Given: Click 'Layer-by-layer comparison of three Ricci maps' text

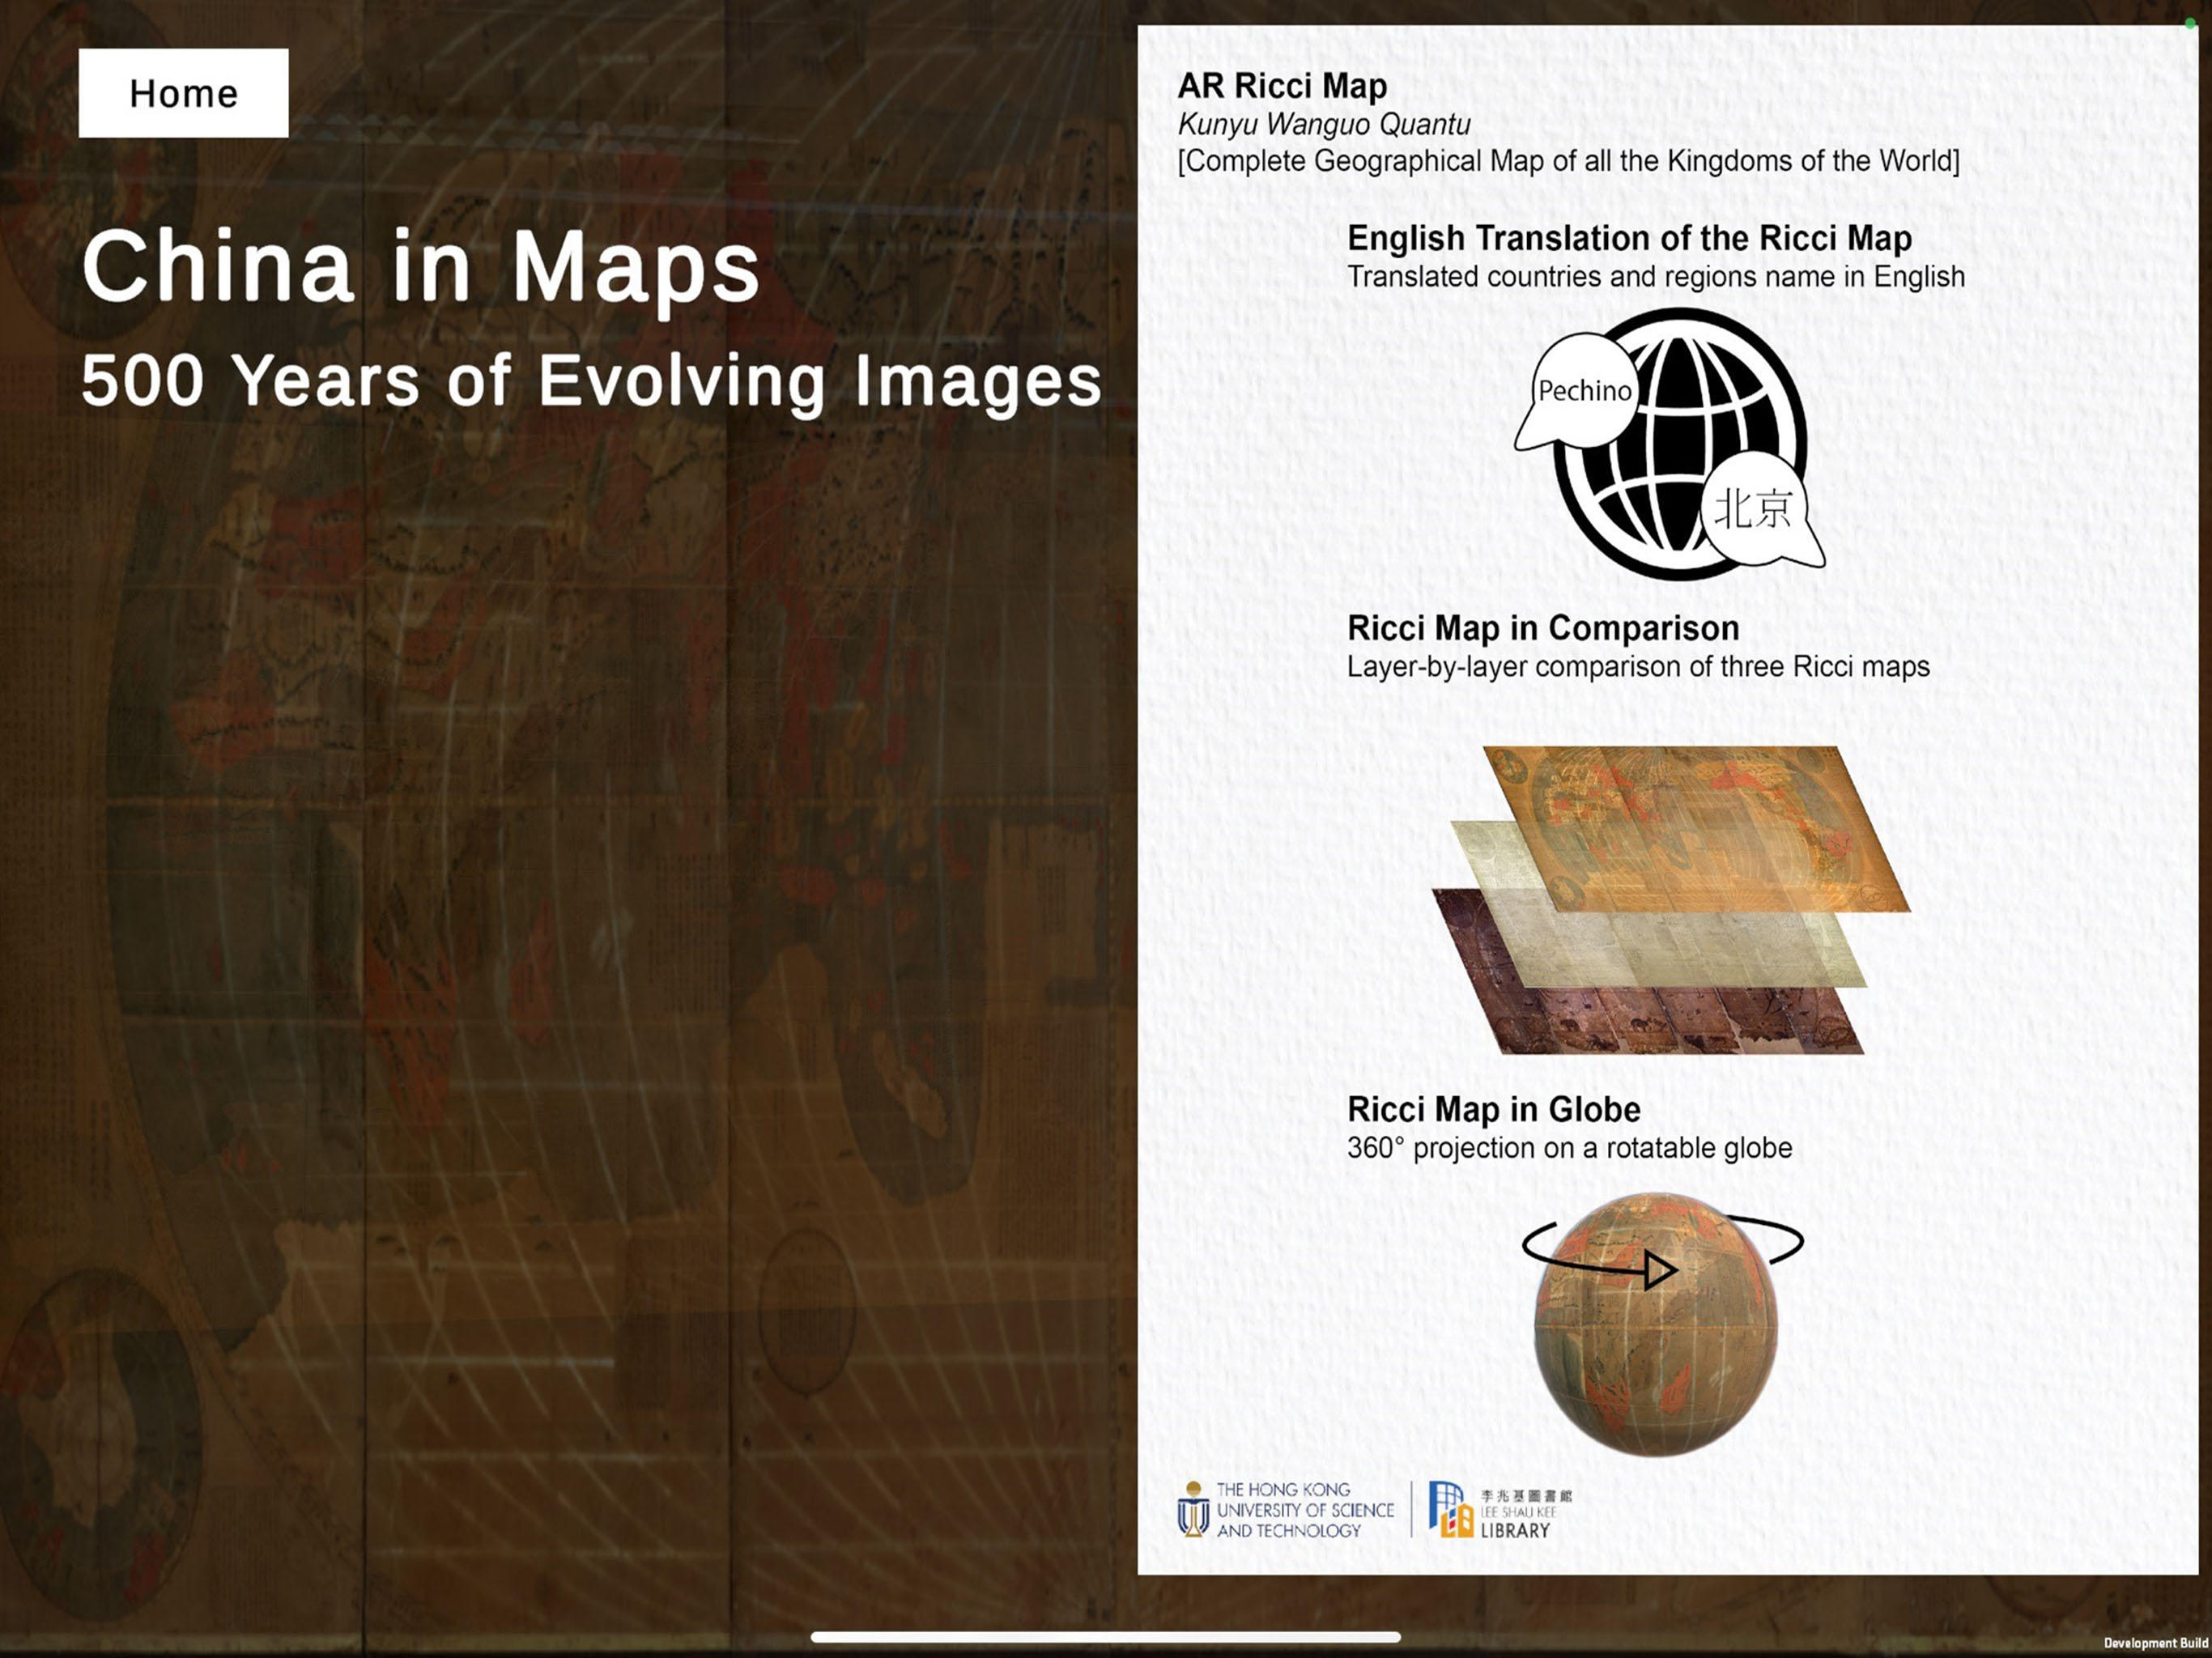Looking at the screenshot, I should (x=1638, y=667).
